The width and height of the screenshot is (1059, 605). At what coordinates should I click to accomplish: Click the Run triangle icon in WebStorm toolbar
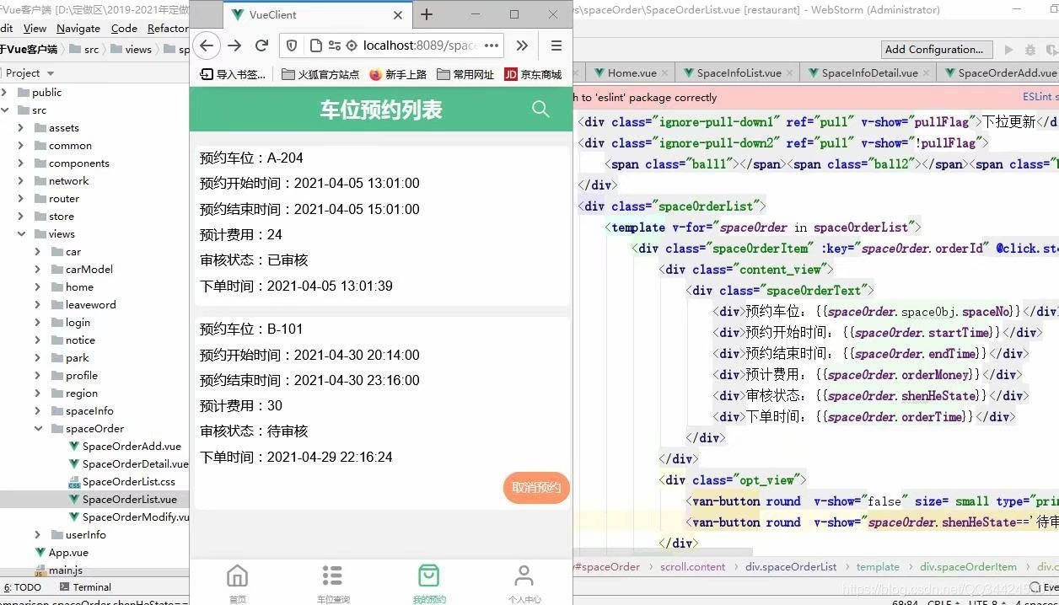pos(1008,50)
